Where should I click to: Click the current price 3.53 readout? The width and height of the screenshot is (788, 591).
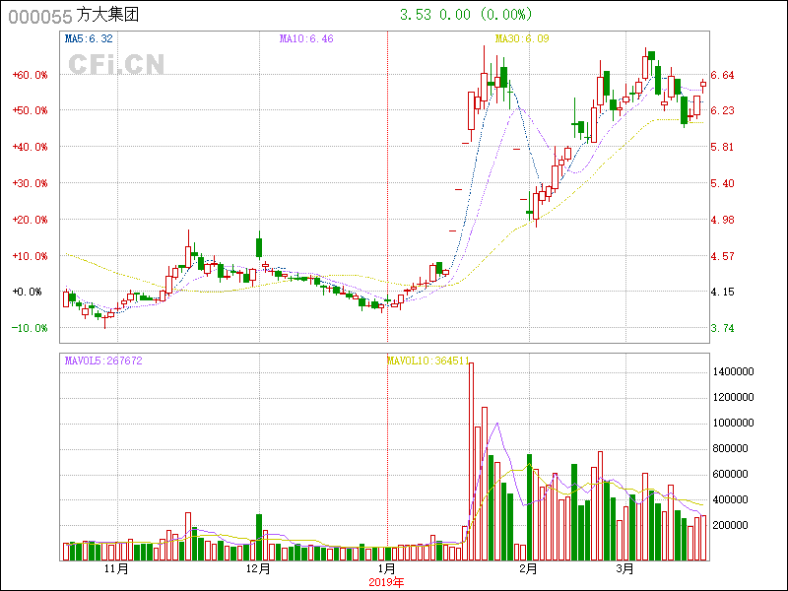pos(414,15)
